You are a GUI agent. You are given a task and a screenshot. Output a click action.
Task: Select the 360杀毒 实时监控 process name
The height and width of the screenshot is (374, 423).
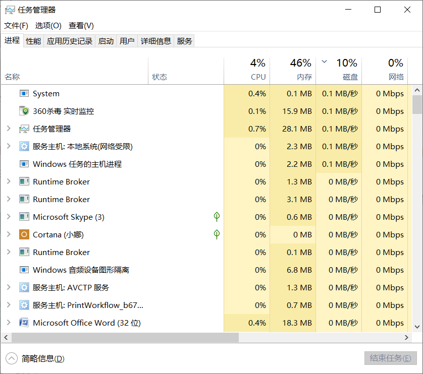pos(64,111)
